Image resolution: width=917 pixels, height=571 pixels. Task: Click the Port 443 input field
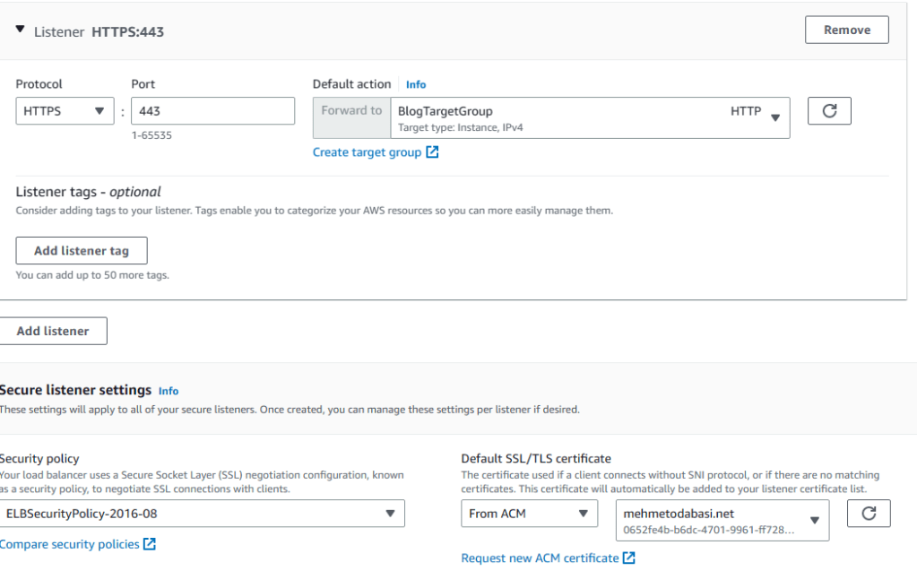pos(212,111)
